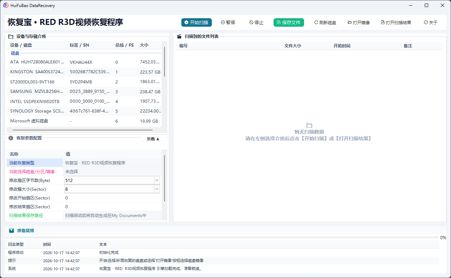Pause scanning with the 暂停 button
Image resolution: width=451 pixels, height=278 pixels.
[x=228, y=22]
